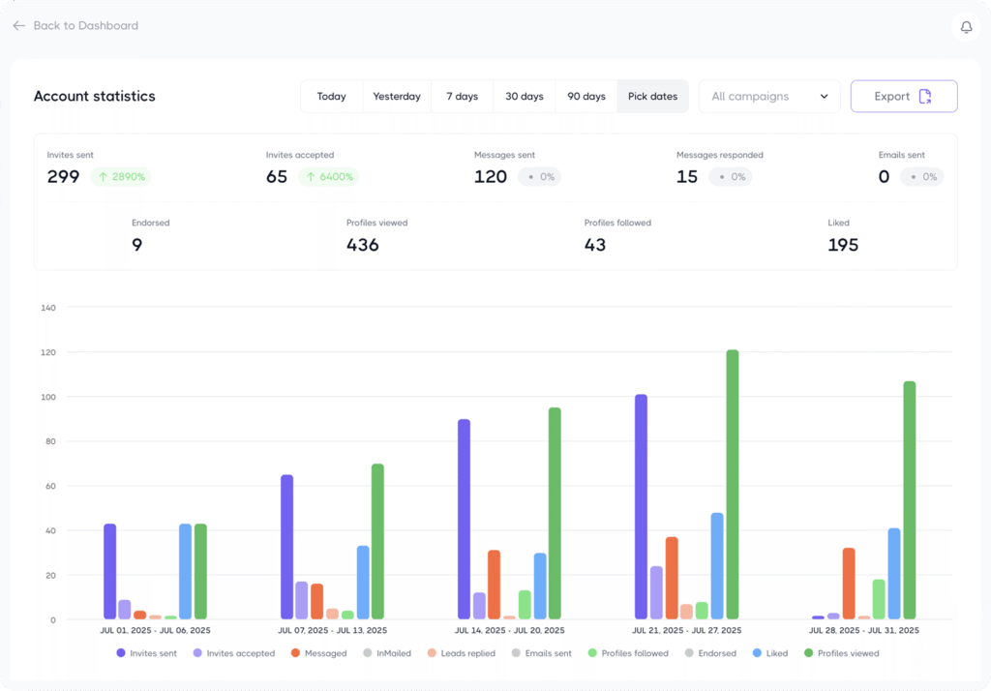Click the 6400% invites accepted growth badge

click(x=328, y=177)
